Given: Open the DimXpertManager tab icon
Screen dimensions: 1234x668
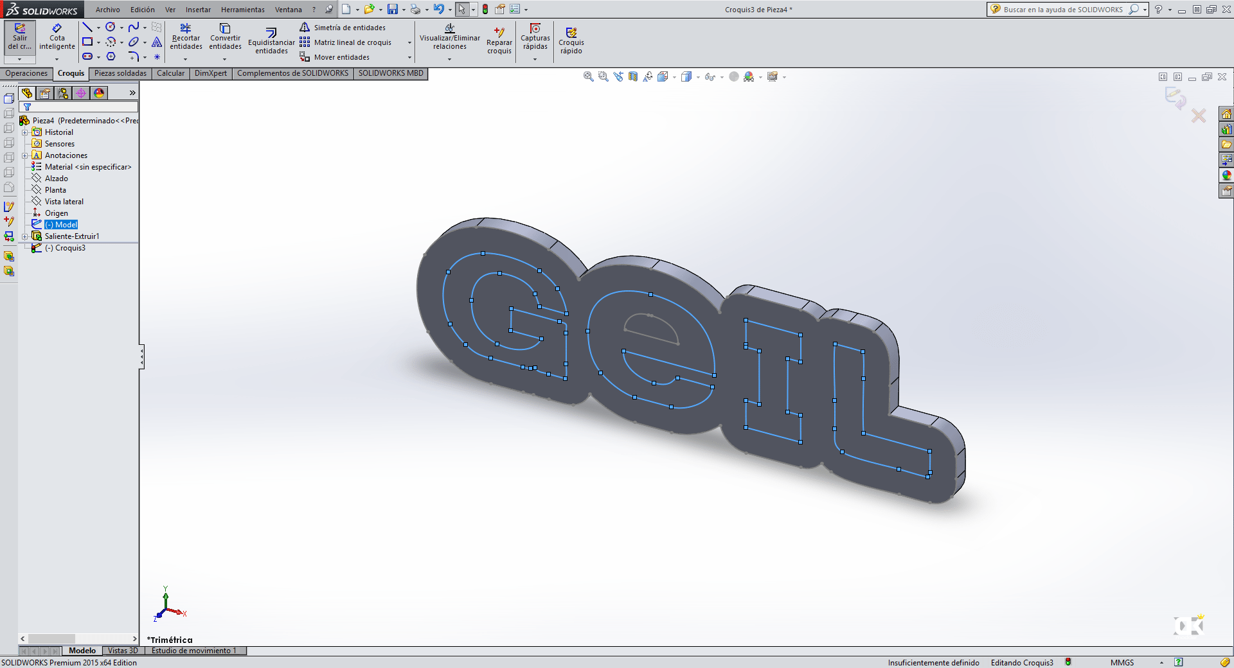Looking at the screenshot, I should coord(81,93).
